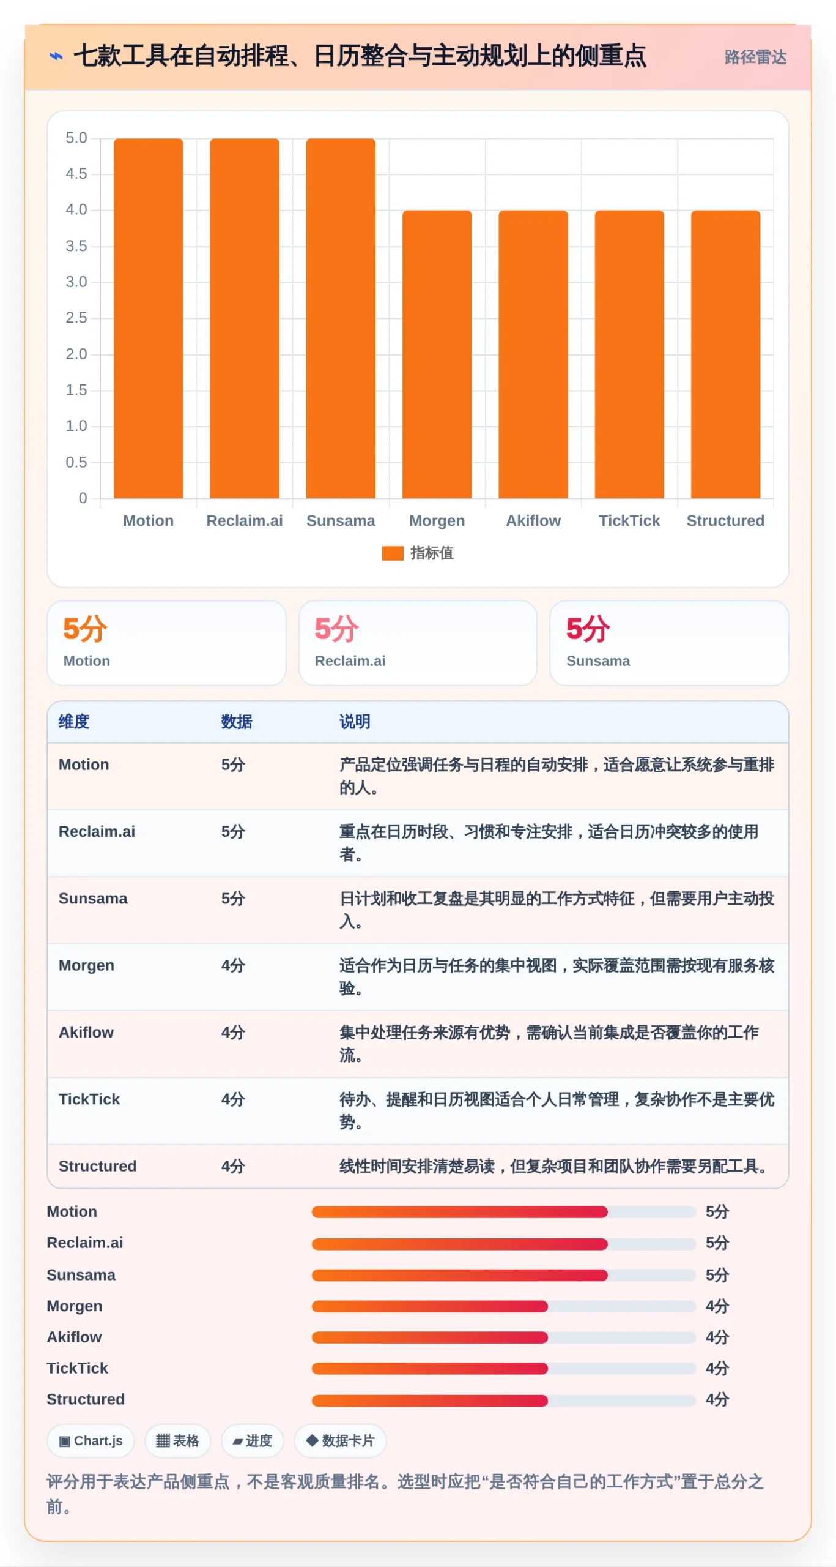The width and height of the screenshot is (836, 1567).
Task: Click Structured label in the progress list
Action: [x=86, y=1400]
